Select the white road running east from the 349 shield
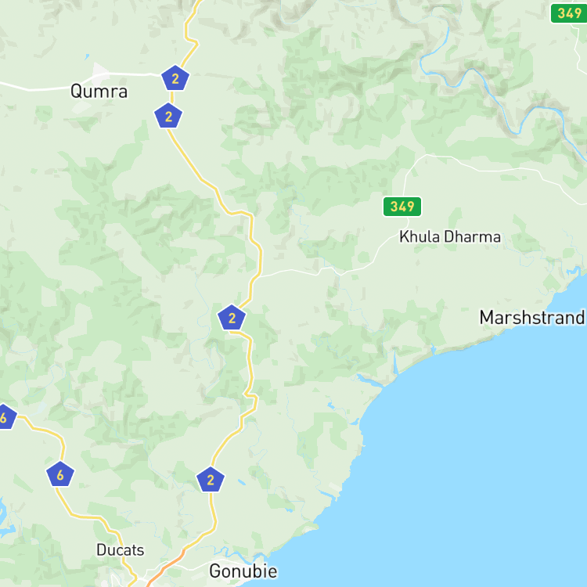Viewport: 587px width, 587px height. [494, 171]
